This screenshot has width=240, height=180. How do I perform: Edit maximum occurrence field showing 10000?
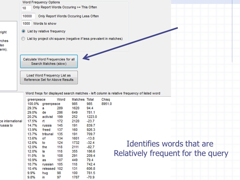(28, 16)
